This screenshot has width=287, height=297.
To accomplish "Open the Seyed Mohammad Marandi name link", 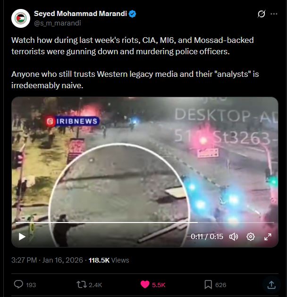I will coord(80,14).
